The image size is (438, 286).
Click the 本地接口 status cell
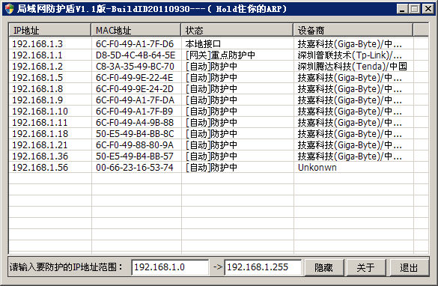(x=203, y=44)
